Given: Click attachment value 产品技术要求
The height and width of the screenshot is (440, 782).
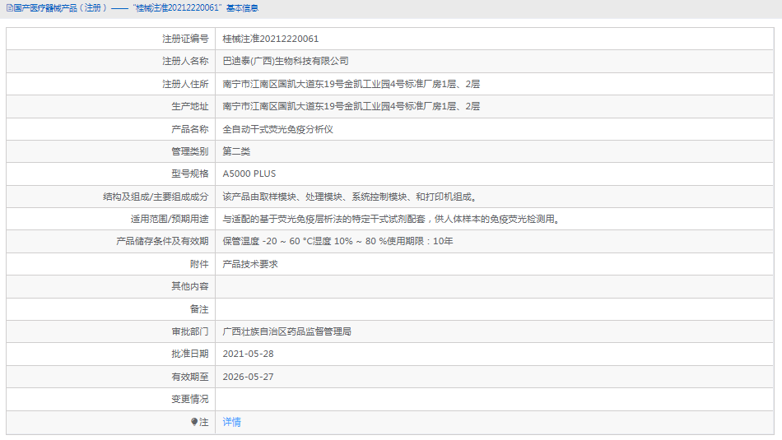Looking at the screenshot, I should click(x=250, y=264).
